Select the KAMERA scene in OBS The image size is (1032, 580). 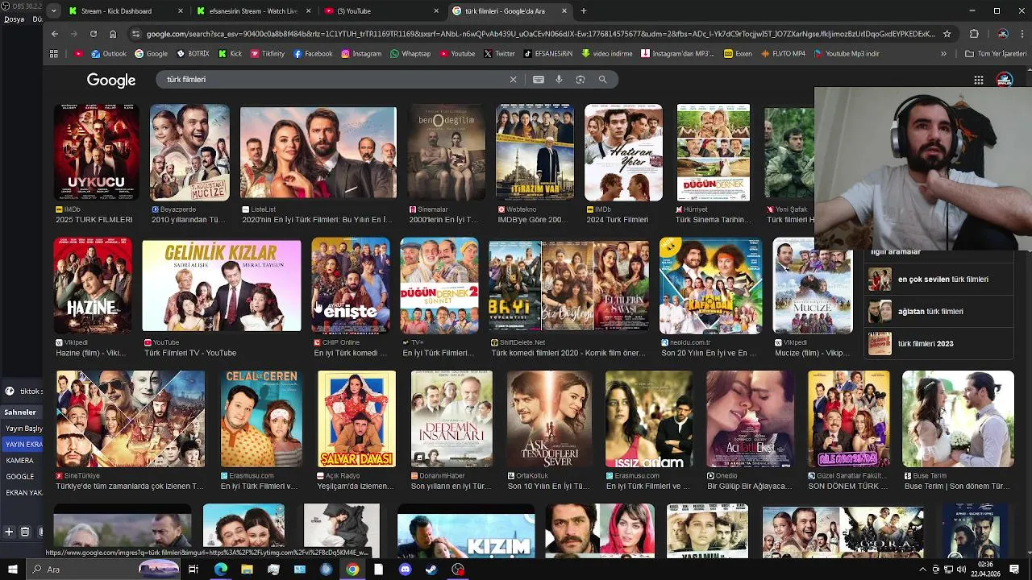21,461
